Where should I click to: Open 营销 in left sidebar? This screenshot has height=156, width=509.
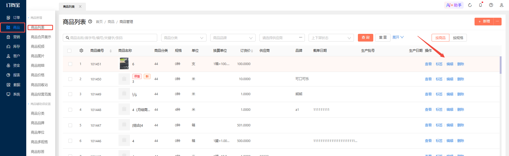tap(13, 37)
